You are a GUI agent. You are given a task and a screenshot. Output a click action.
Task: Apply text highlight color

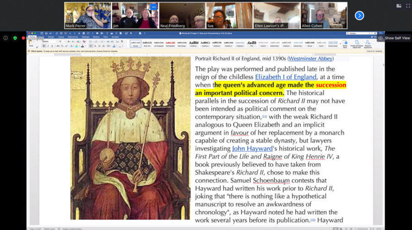point(77,46)
